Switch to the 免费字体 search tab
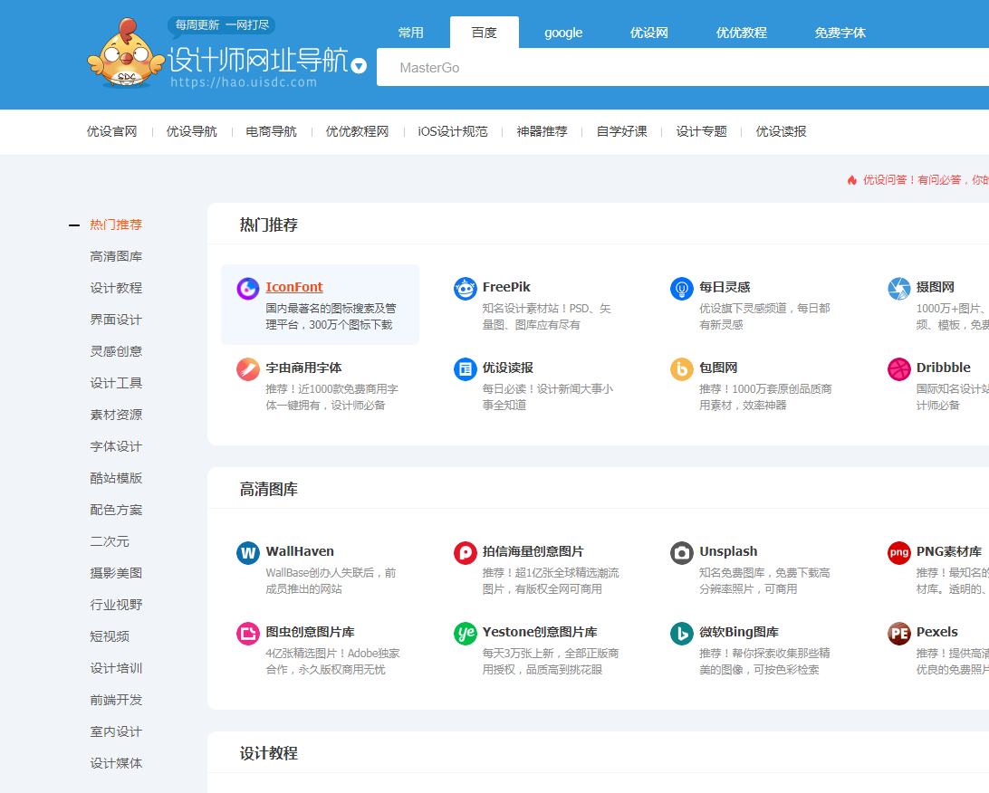Screen dimensions: 989x793 pyautogui.click(x=840, y=33)
